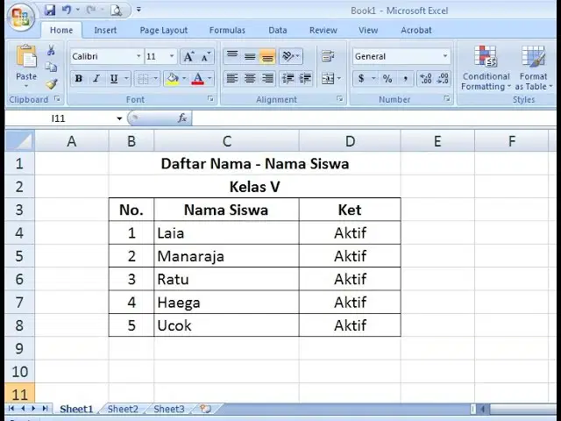Toggle Bold formatting
The image size is (561, 421).
point(79,78)
